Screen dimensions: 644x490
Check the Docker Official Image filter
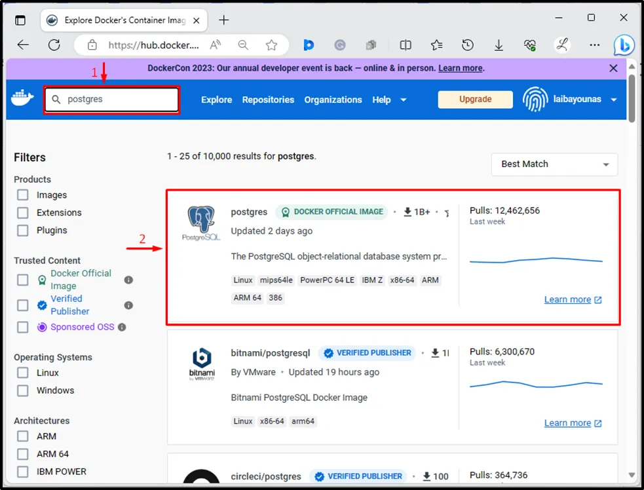point(23,280)
